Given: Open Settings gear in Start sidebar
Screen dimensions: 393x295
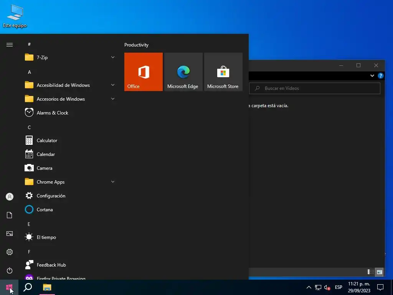Looking at the screenshot, I should pyautogui.click(x=10, y=252).
